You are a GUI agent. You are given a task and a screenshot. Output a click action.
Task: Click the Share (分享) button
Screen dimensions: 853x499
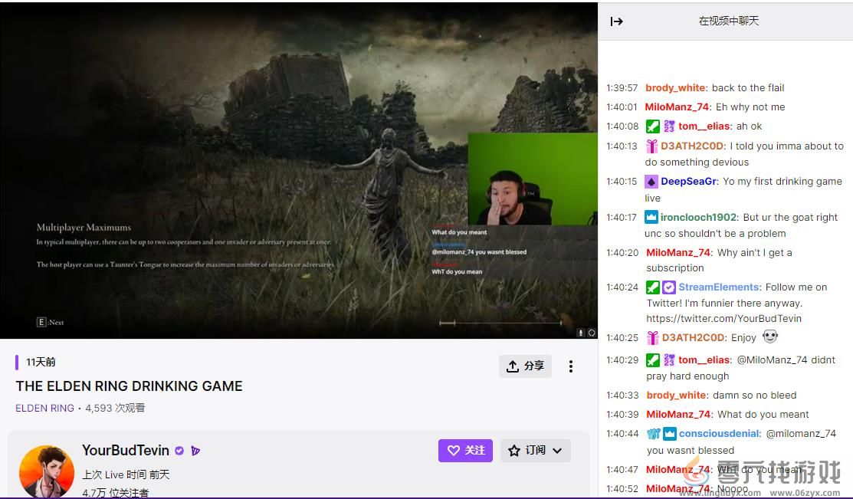point(525,366)
